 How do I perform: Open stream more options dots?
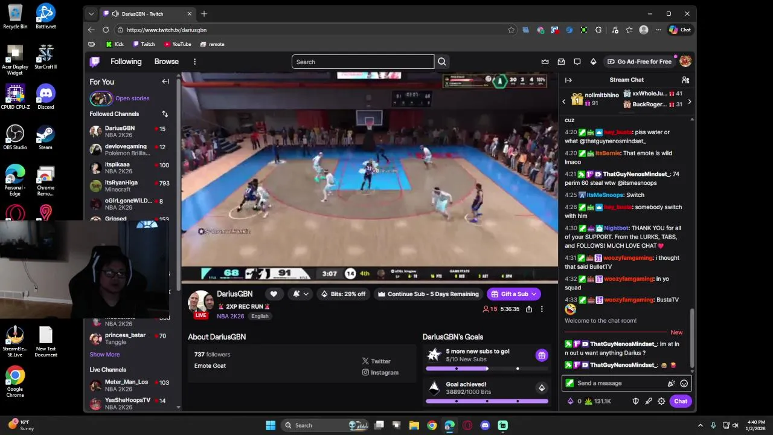542,309
